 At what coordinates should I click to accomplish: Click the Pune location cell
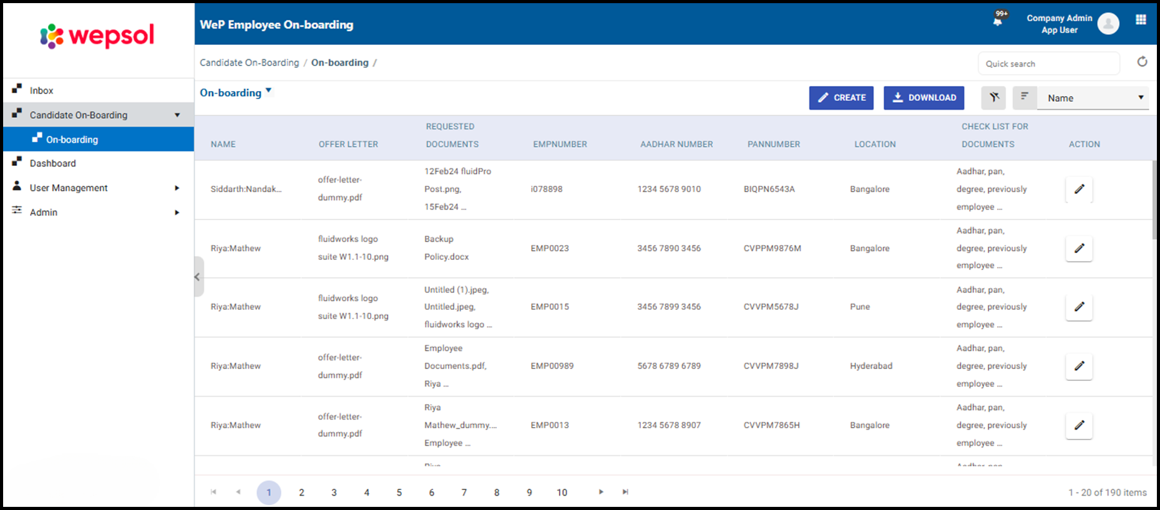860,307
